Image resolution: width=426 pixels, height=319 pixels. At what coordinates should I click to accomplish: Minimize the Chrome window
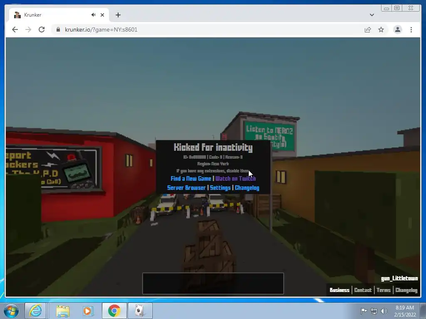(386, 8)
